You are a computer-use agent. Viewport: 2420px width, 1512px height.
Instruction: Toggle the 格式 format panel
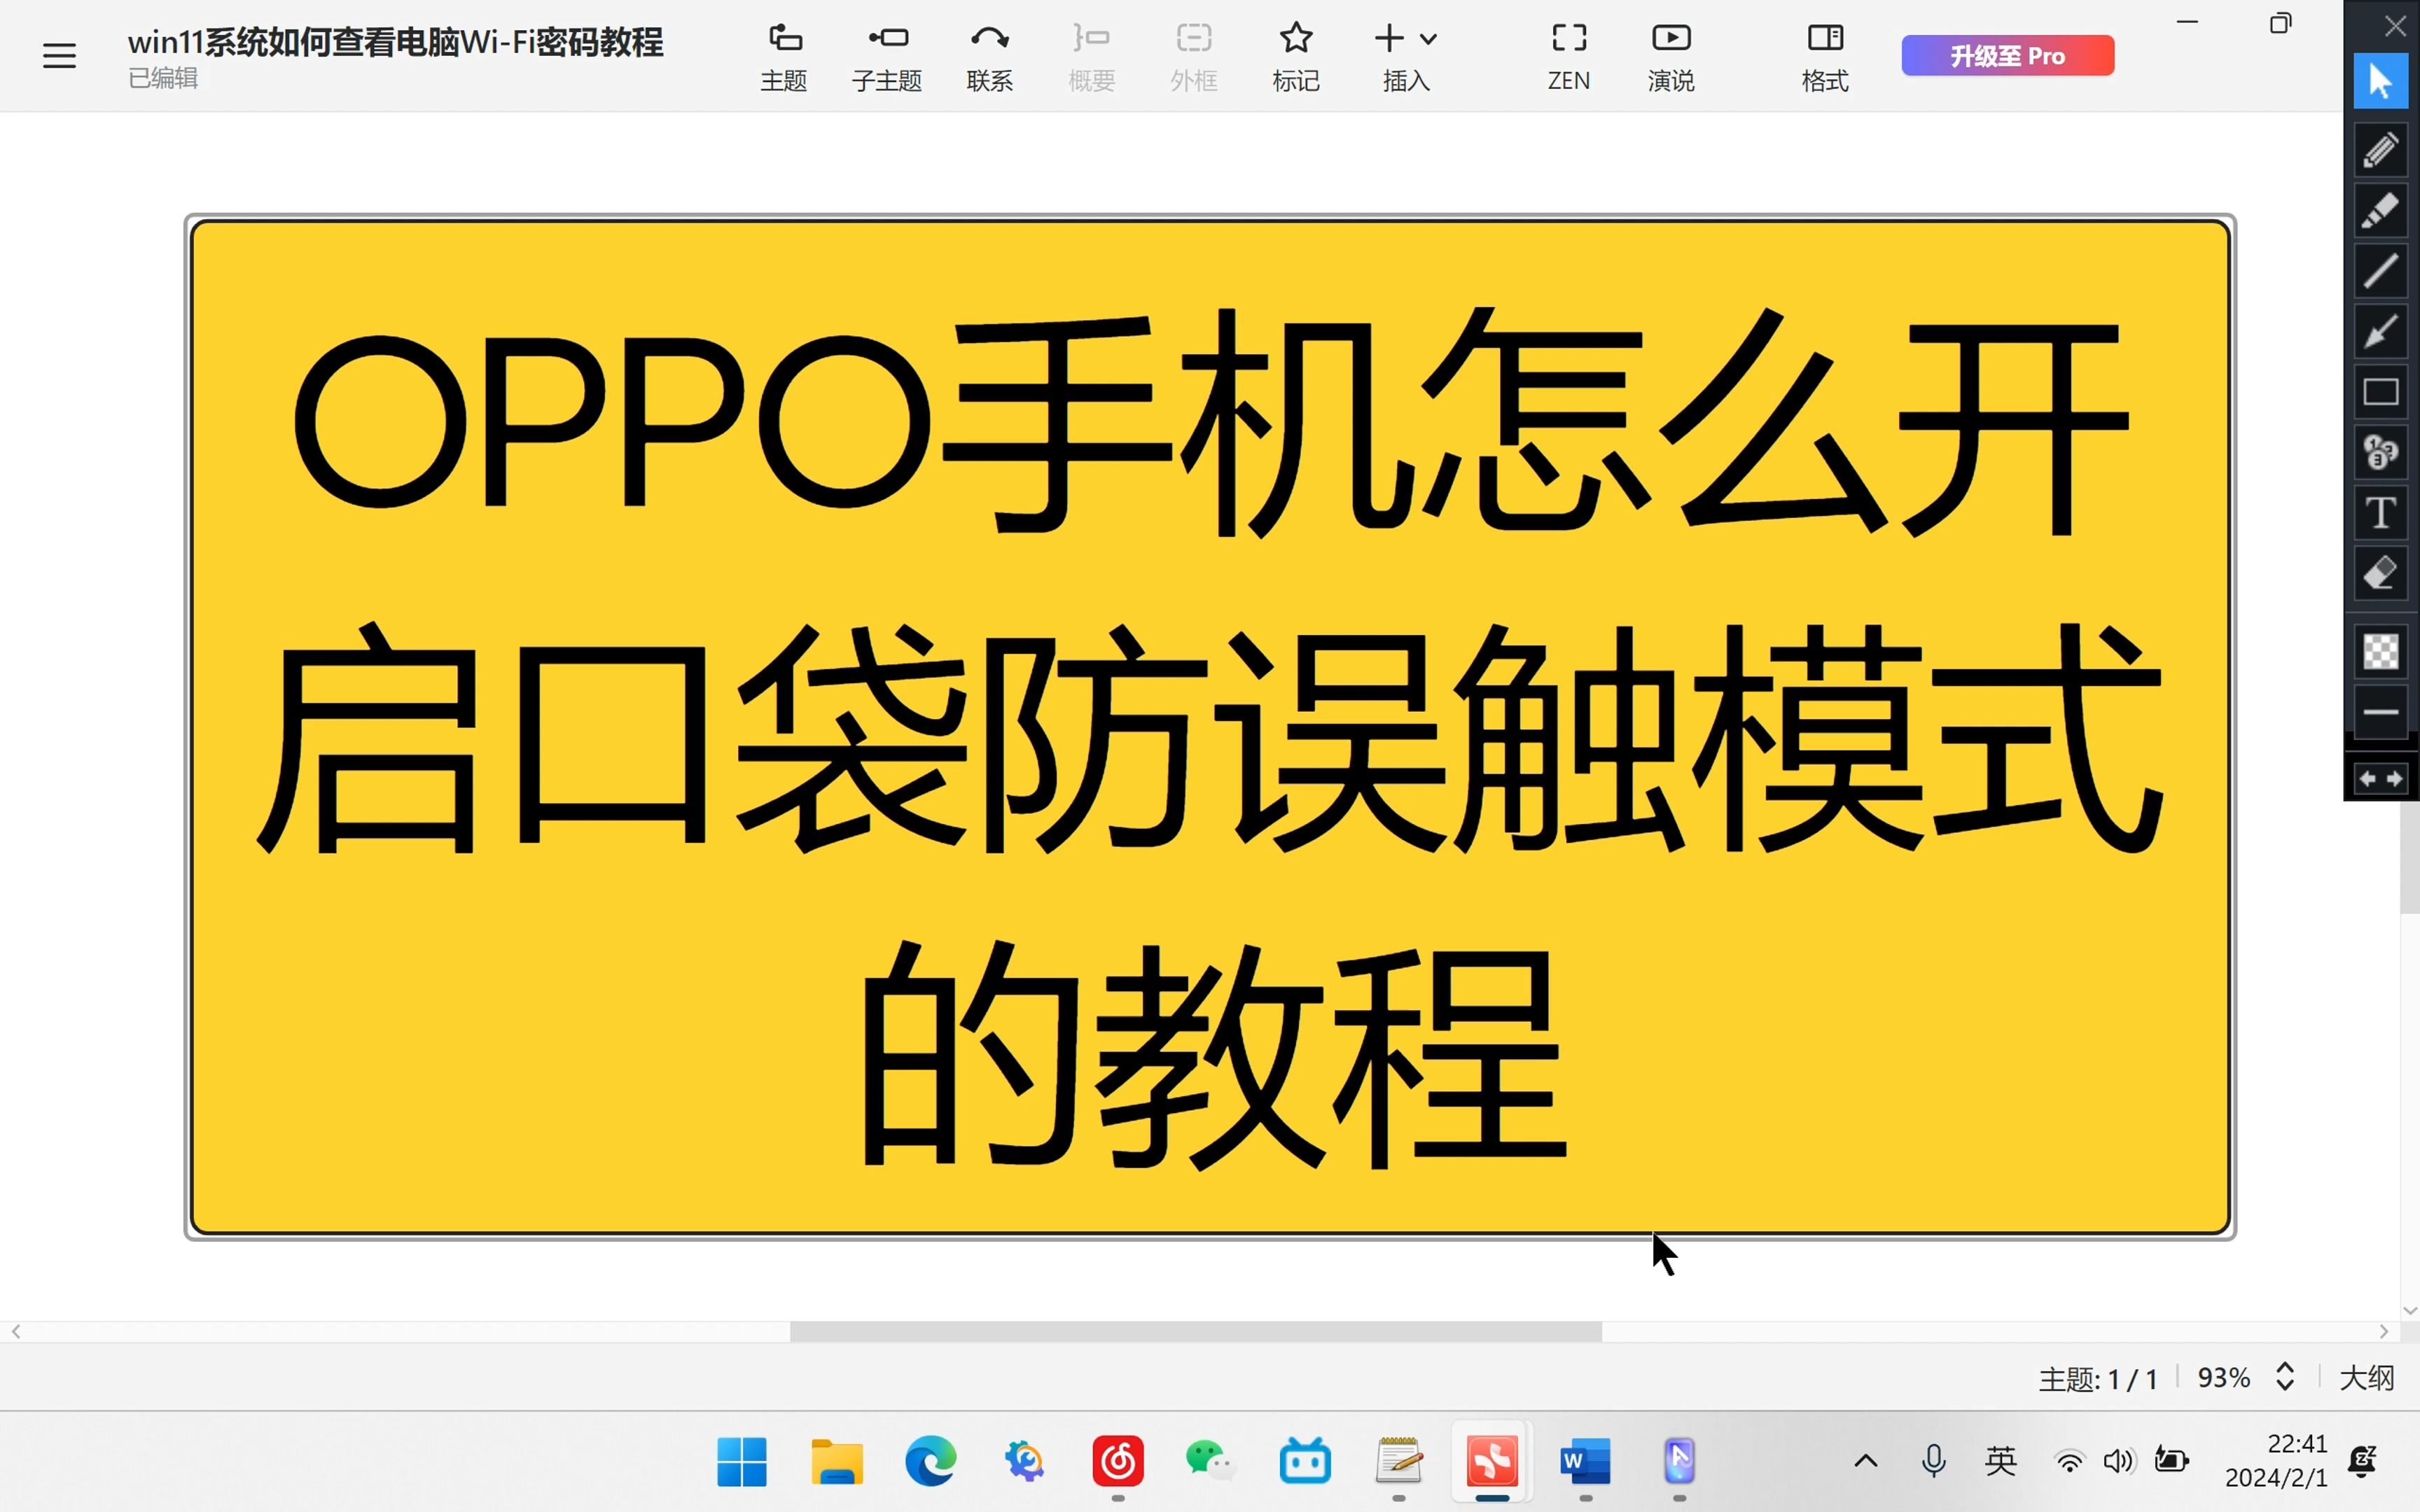tap(1825, 57)
